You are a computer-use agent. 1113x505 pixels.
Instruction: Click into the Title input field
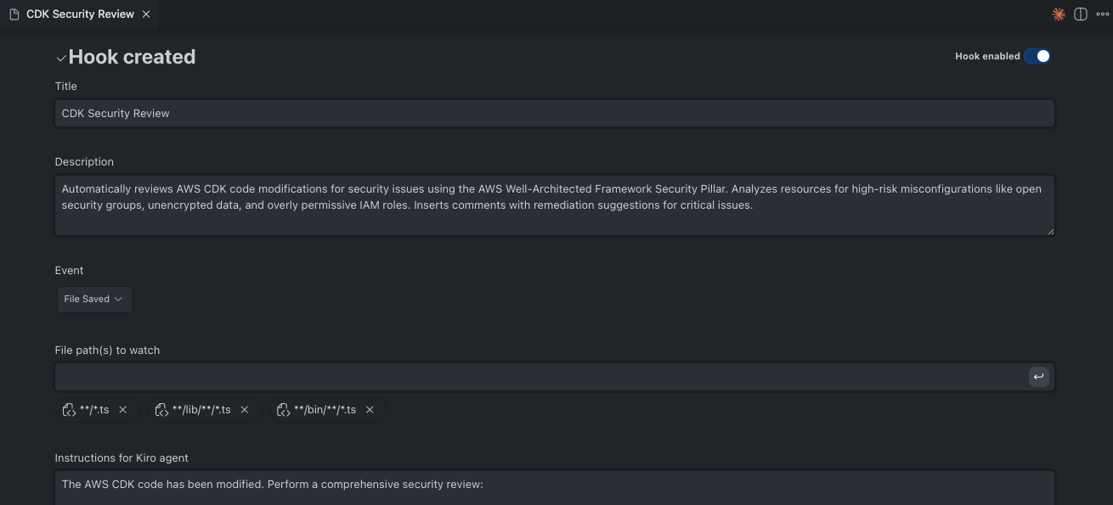coord(554,114)
